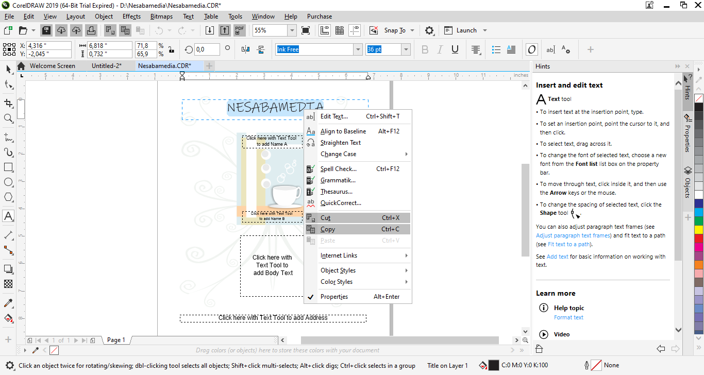This screenshot has height=375, width=704.
Task: Pick the yellow swatch in color palette
Action: coord(699,229)
